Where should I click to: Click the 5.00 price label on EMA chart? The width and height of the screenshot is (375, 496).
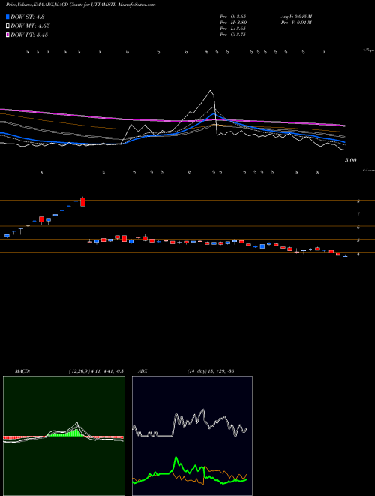click(x=350, y=160)
